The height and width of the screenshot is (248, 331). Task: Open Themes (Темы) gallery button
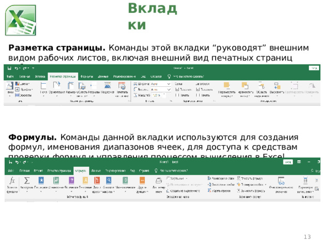[10, 88]
